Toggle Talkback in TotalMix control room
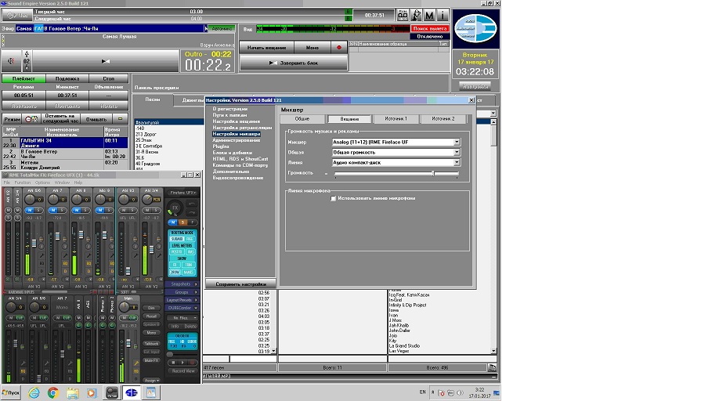Screen dimensions: 719x401 (151, 343)
